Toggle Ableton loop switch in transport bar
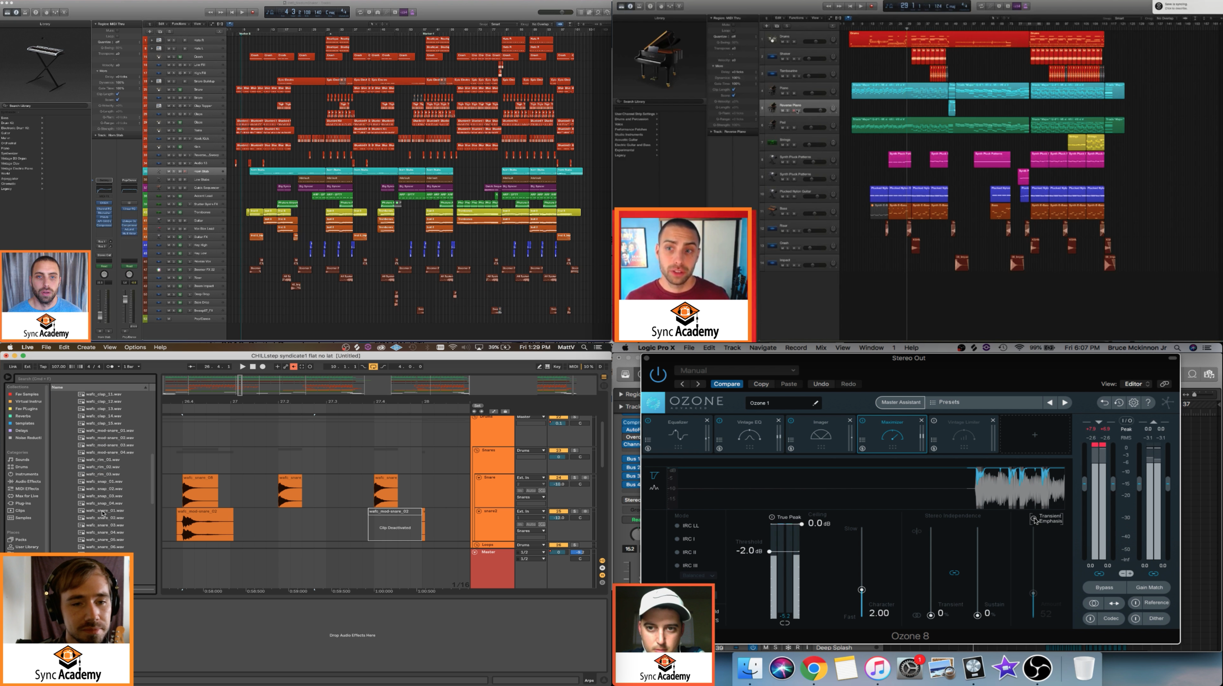This screenshot has height=686, width=1223. [373, 366]
